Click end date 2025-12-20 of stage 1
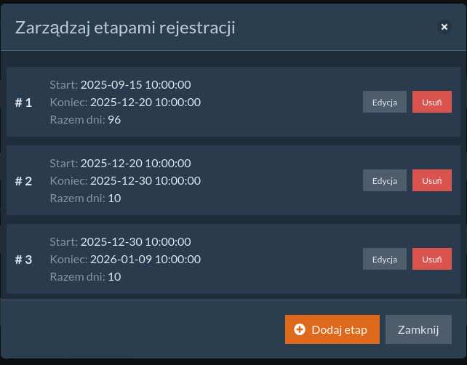 145,103
